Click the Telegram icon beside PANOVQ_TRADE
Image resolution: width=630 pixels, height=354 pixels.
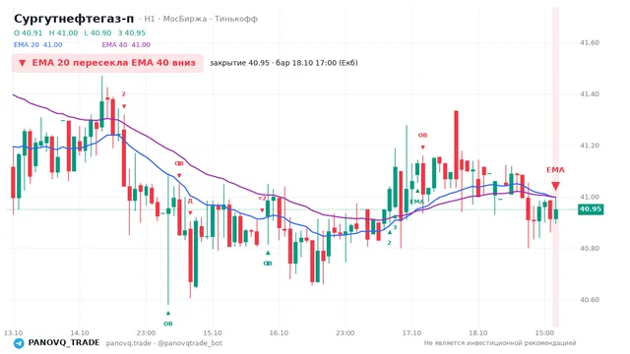[x=19, y=343]
